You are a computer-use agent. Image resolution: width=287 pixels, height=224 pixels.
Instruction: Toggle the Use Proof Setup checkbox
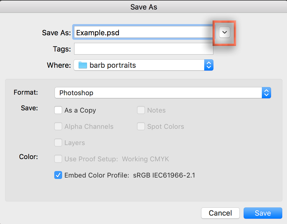point(58,159)
